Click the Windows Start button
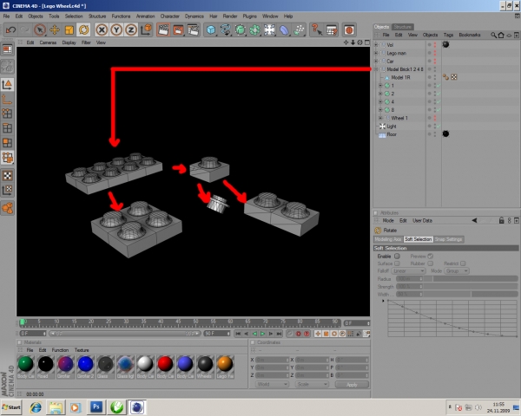Viewport: 521px width, 416px height. click(x=11, y=407)
